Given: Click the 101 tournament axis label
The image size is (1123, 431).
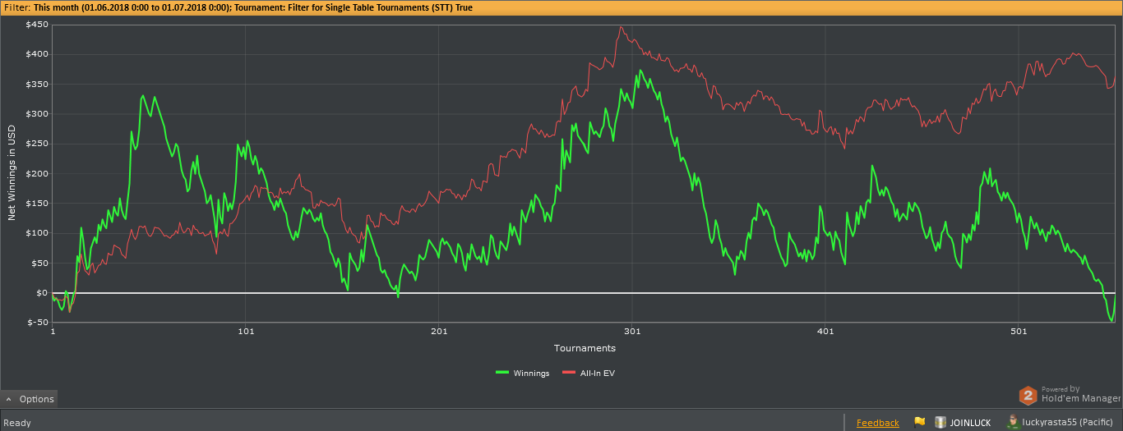Looking at the screenshot, I should pyautogui.click(x=245, y=331).
